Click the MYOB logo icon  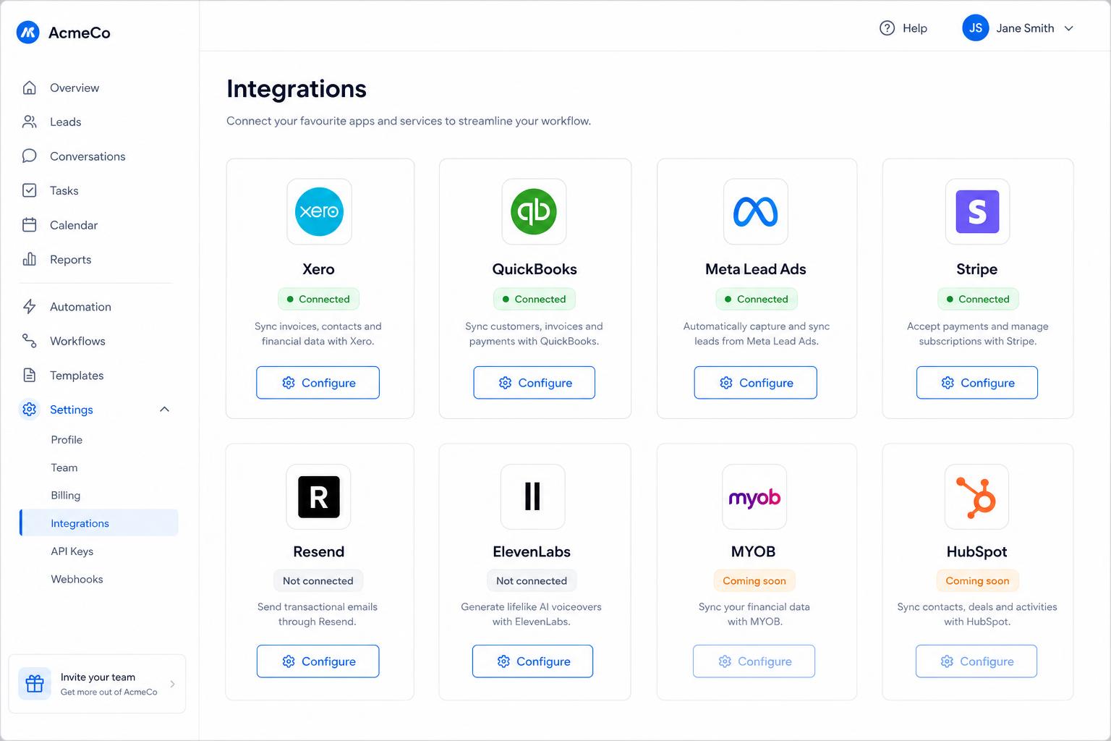[x=754, y=497]
